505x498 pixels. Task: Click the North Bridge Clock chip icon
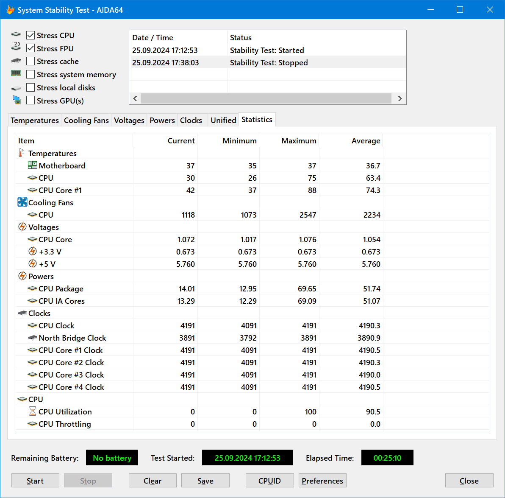tap(33, 338)
